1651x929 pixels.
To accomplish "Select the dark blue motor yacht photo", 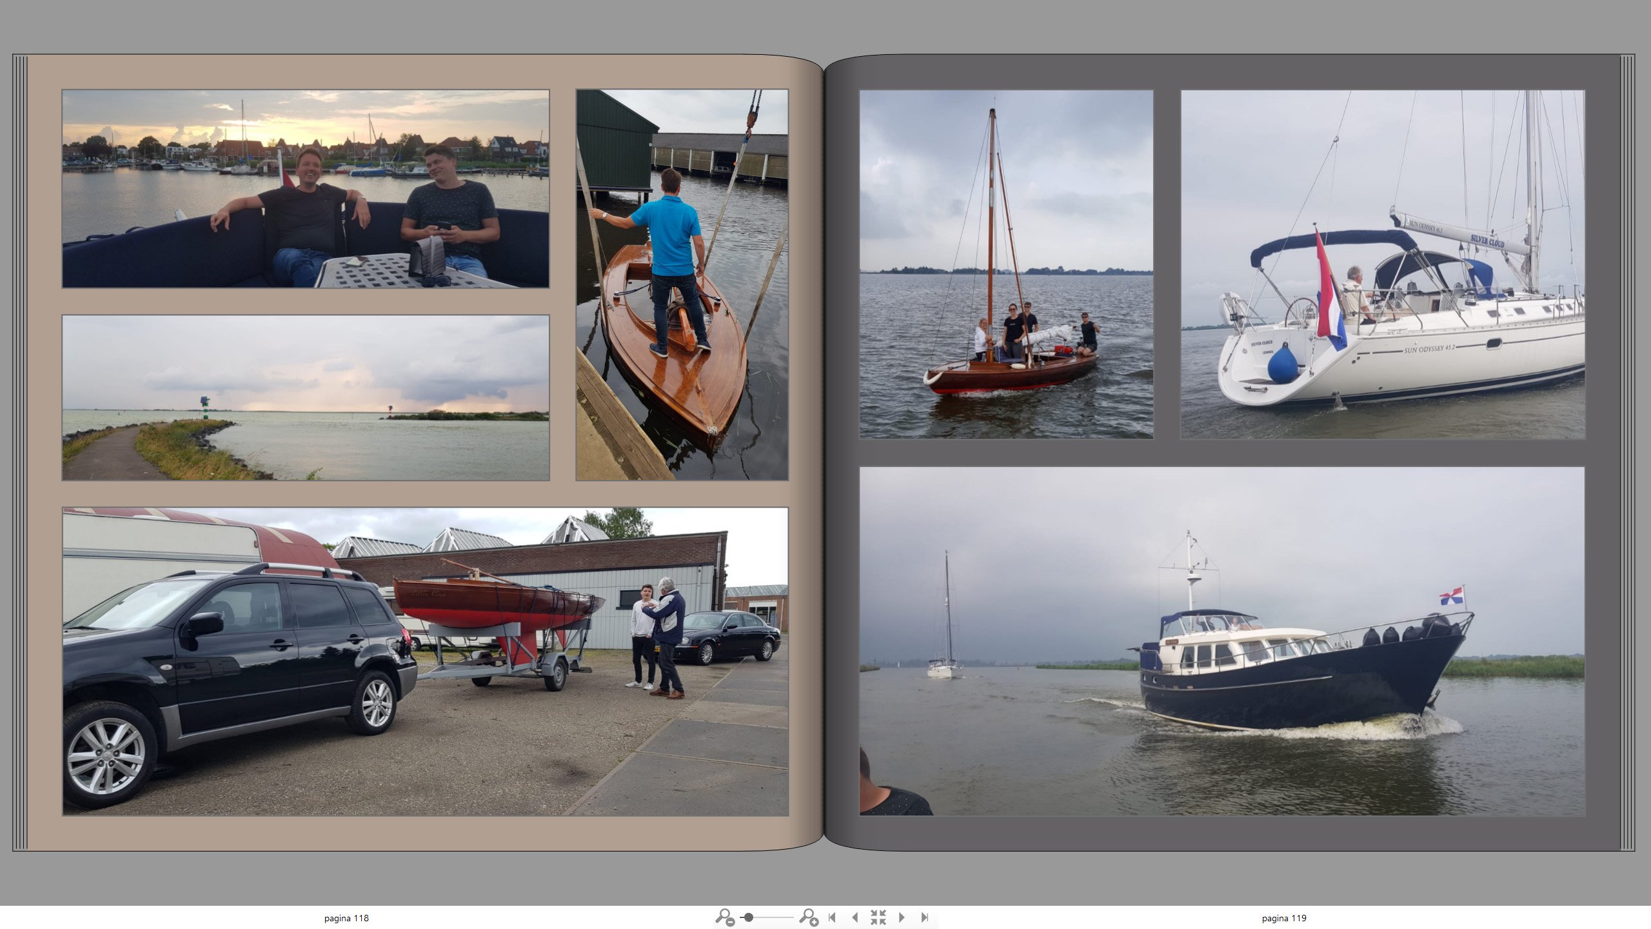I will coord(1221,641).
